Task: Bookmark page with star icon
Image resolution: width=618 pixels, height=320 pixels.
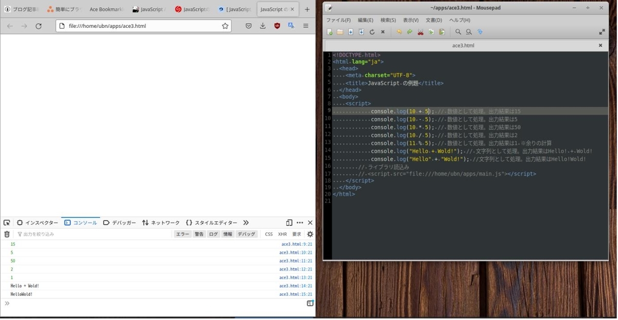Action: point(225,26)
